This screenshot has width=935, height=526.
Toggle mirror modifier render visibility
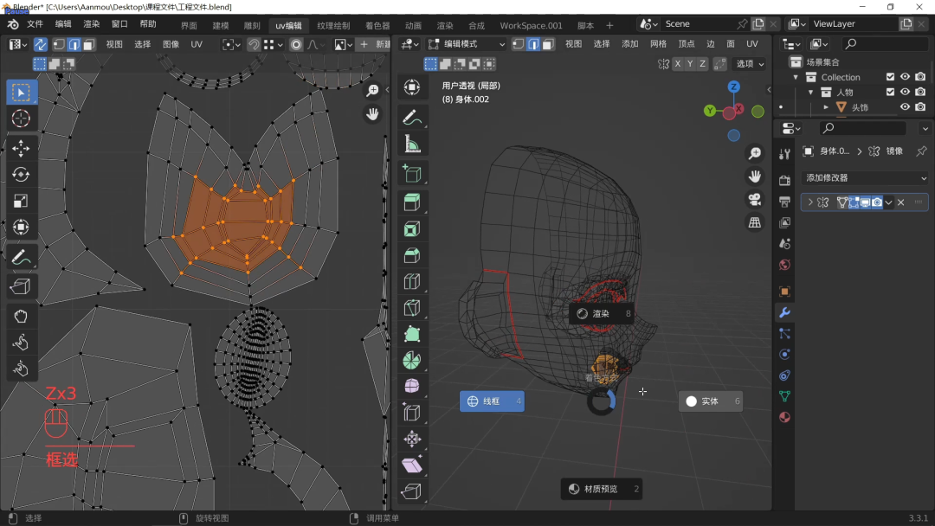pyautogui.click(x=877, y=202)
